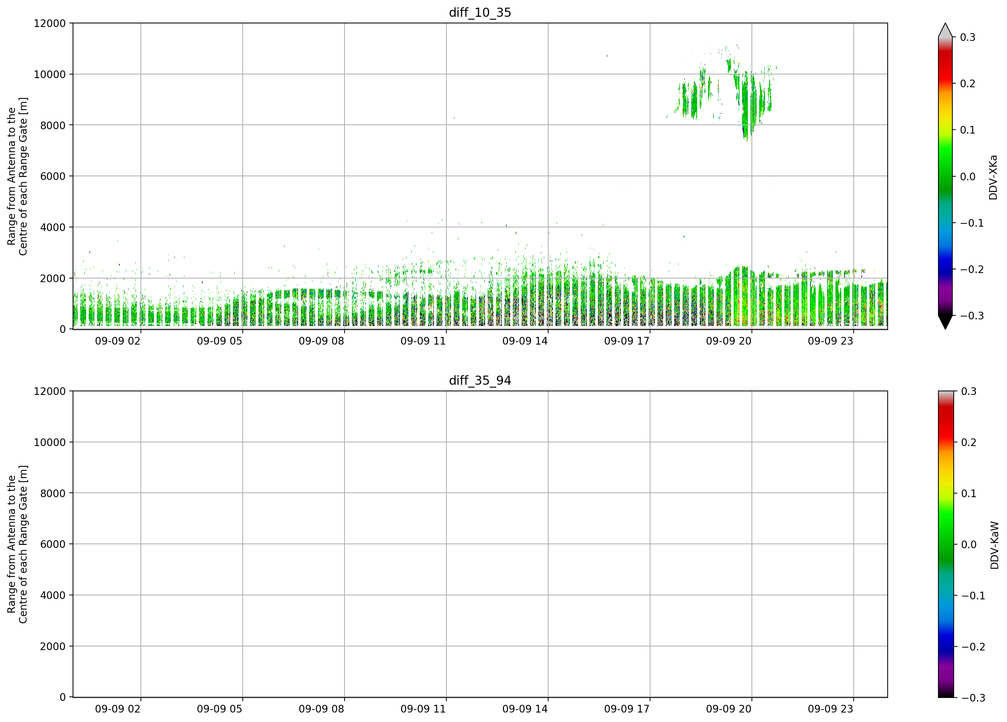Click '09-09 02' tick label in bottom plot
The image size is (1007, 722).
click(x=118, y=709)
